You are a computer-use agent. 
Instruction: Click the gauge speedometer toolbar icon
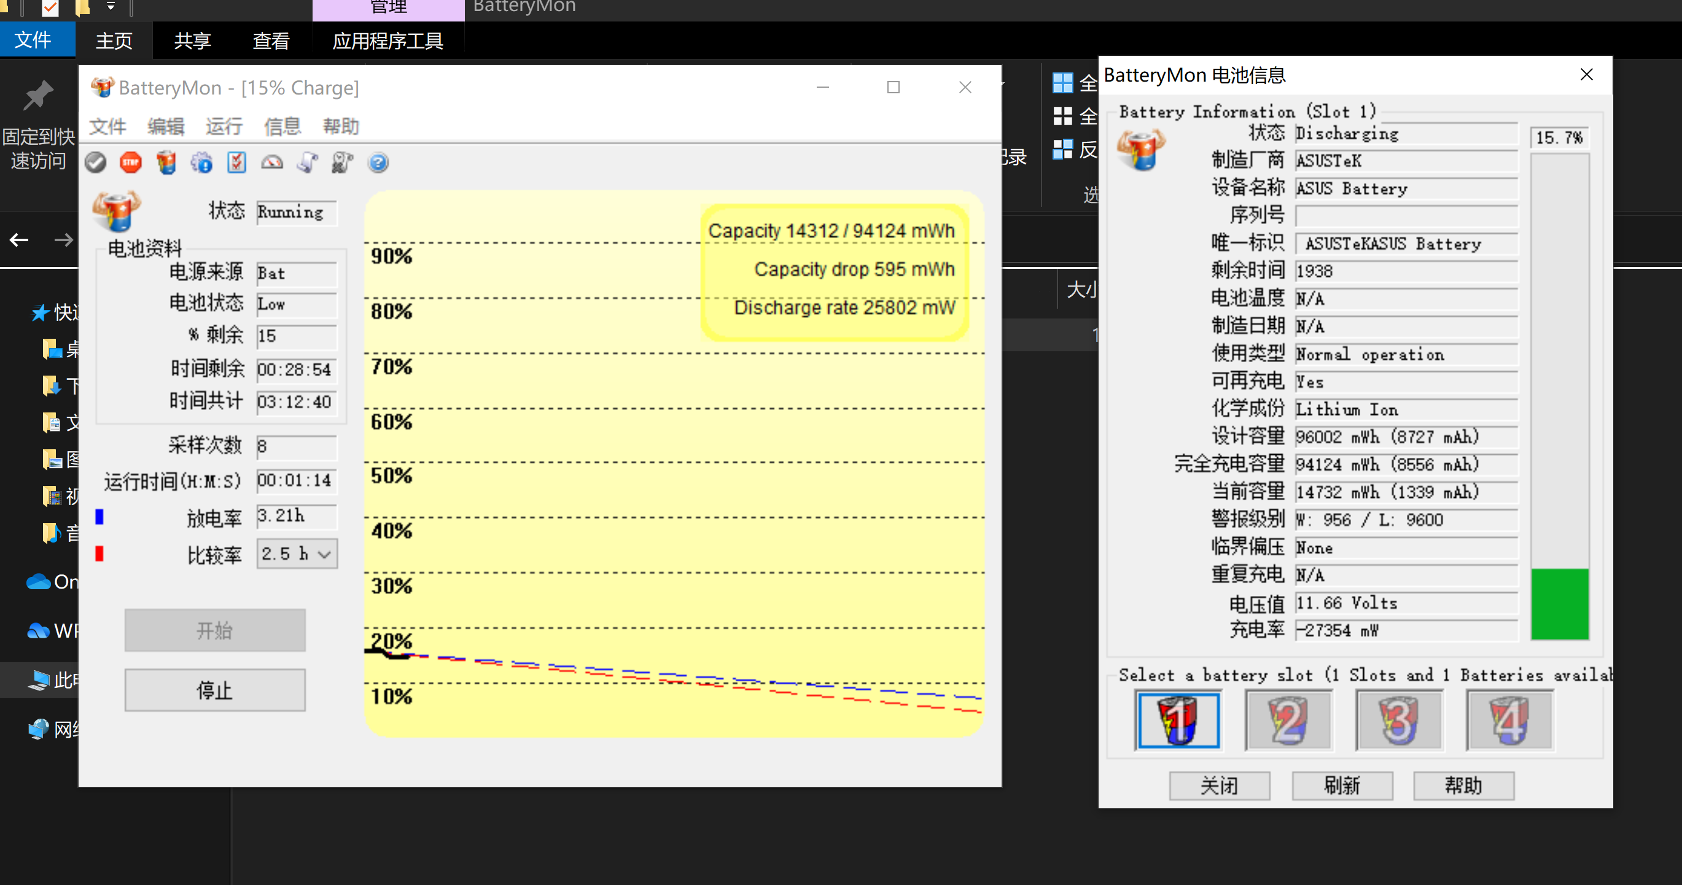coord(272,163)
